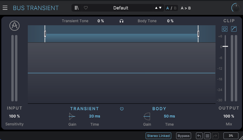Copy A to B with A > B button

[x=186, y=8]
